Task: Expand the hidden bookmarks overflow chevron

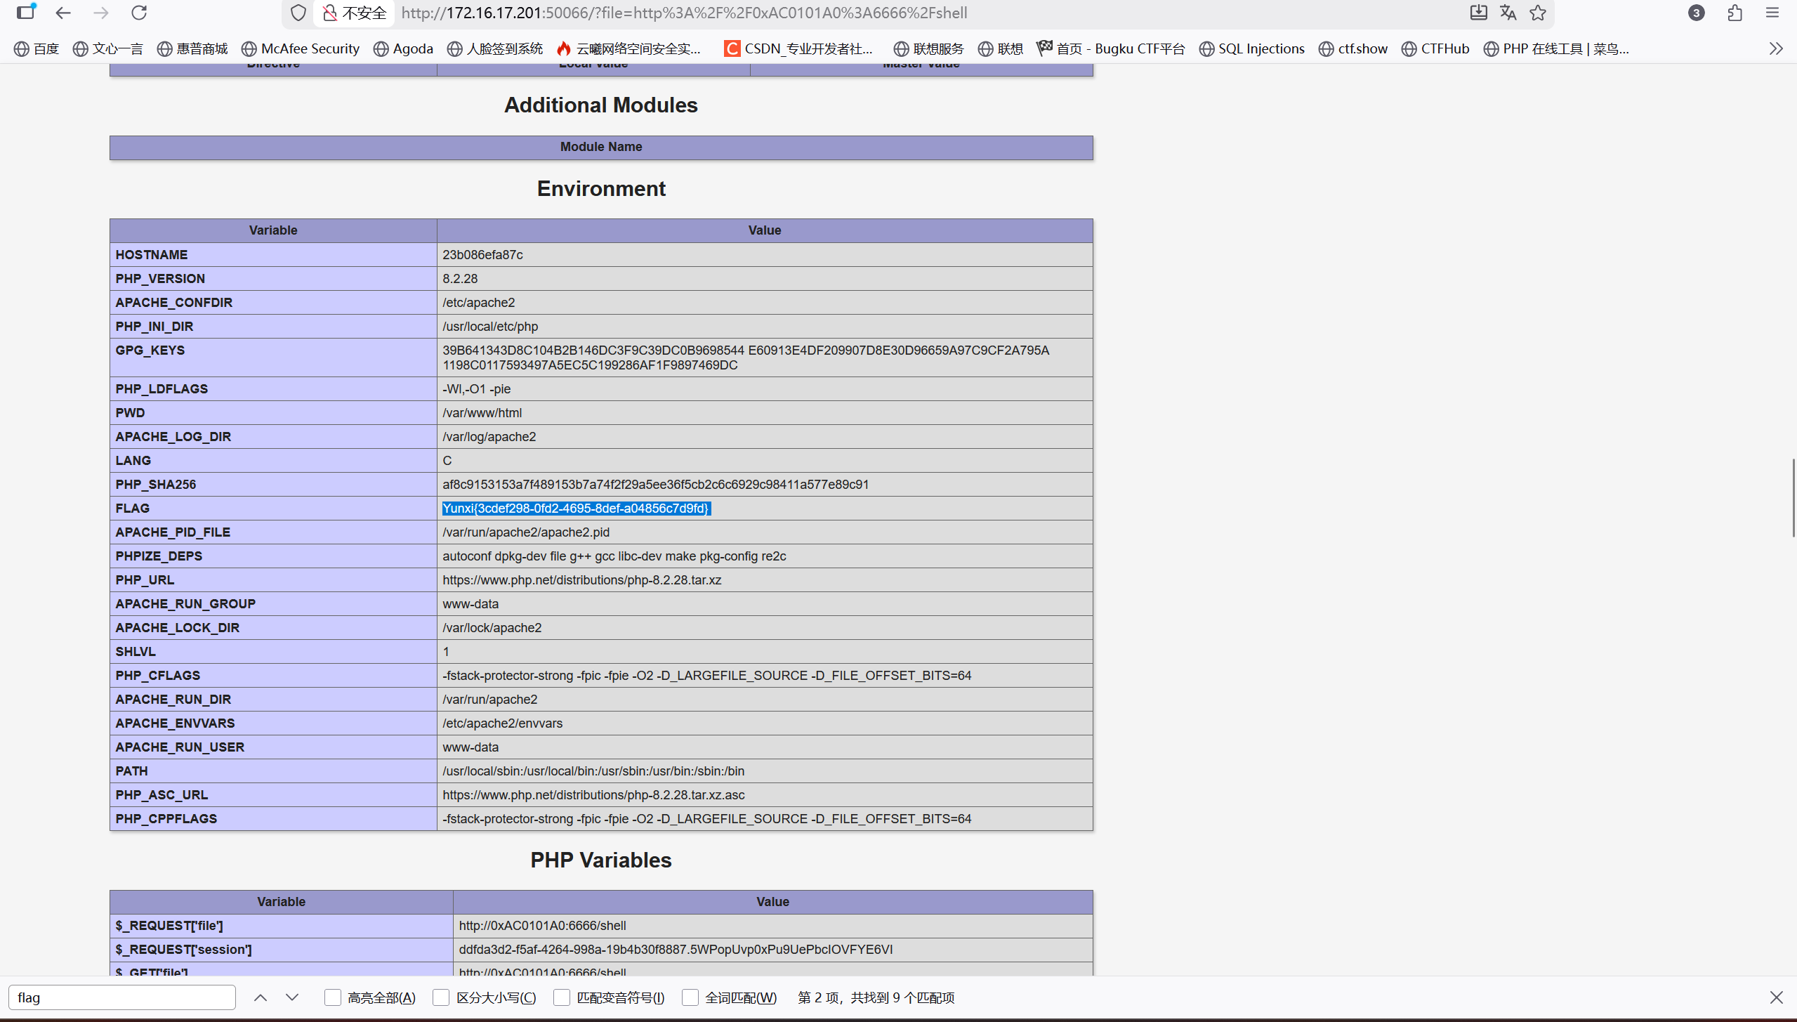Action: 1775,48
